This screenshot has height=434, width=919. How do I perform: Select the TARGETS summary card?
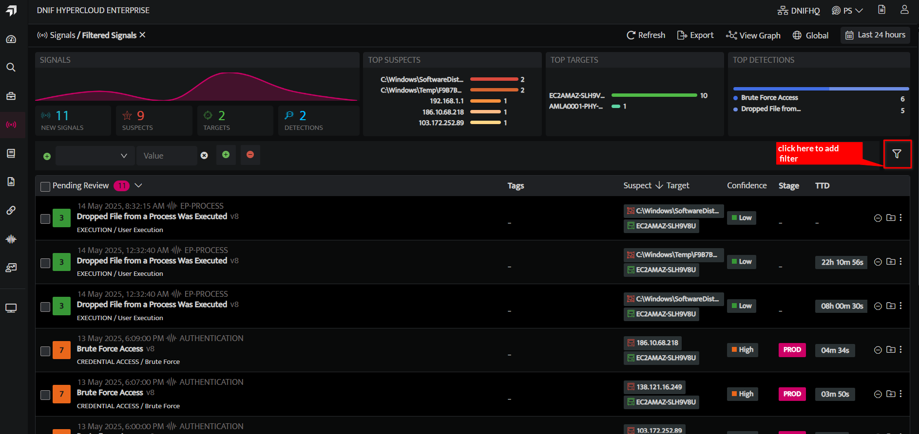pyautogui.click(x=235, y=120)
